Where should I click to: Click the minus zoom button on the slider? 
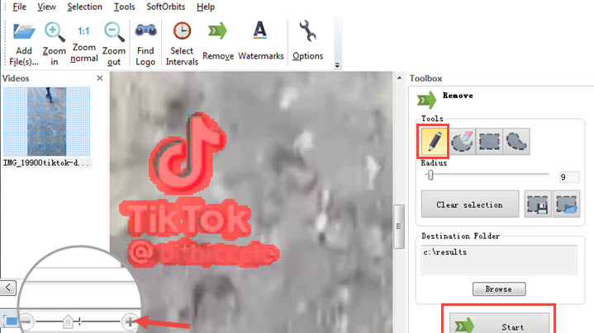click(26, 321)
